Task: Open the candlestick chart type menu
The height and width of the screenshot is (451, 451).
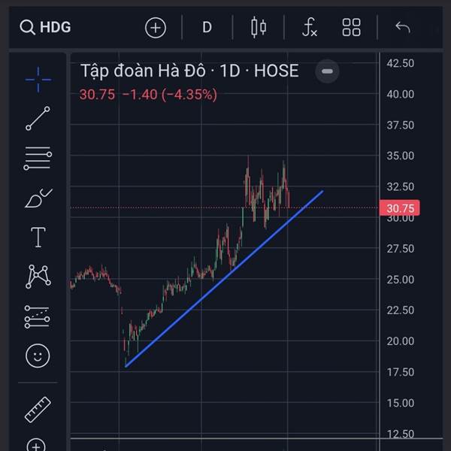Action: [x=259, y=28]
